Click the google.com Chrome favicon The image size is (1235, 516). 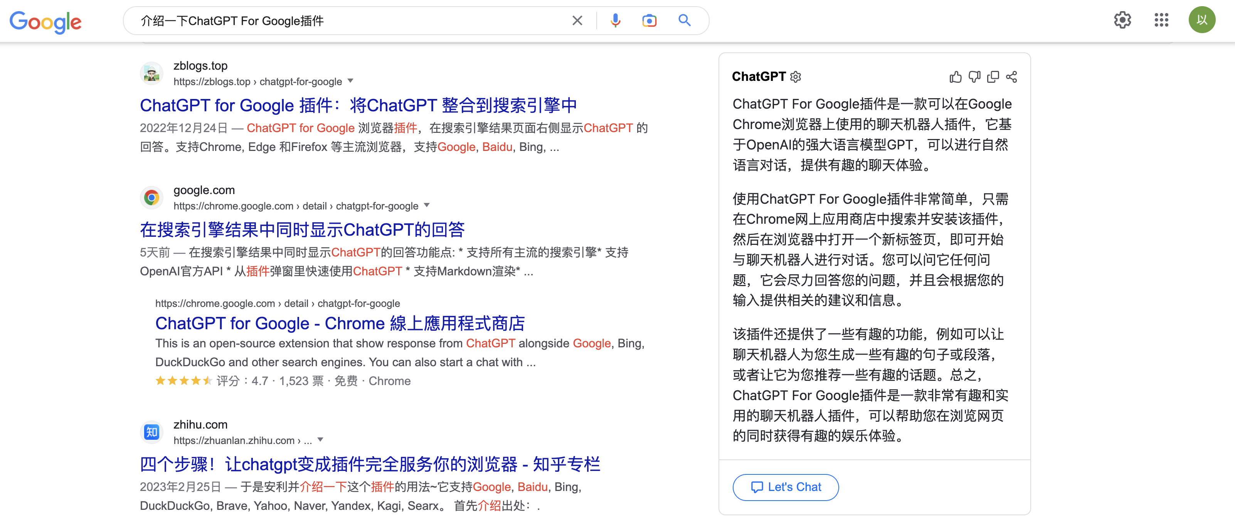click(152, 198)
